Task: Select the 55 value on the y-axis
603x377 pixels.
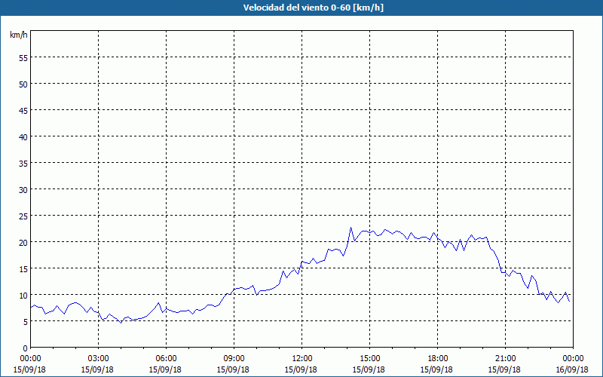Action: [23, 57]
